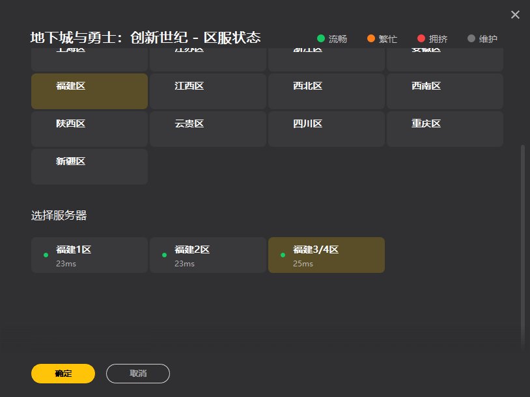Select the 新疆区 region
The width and height of the screenshot is (530, 397).
[90, 166]
